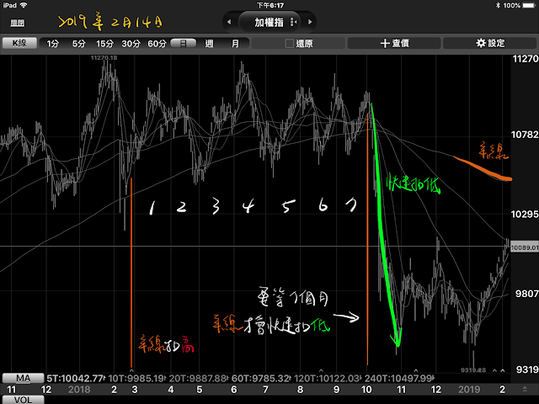Tap month 10 on the time axis
The image size is (539, 404).
(x=366, y=390)
